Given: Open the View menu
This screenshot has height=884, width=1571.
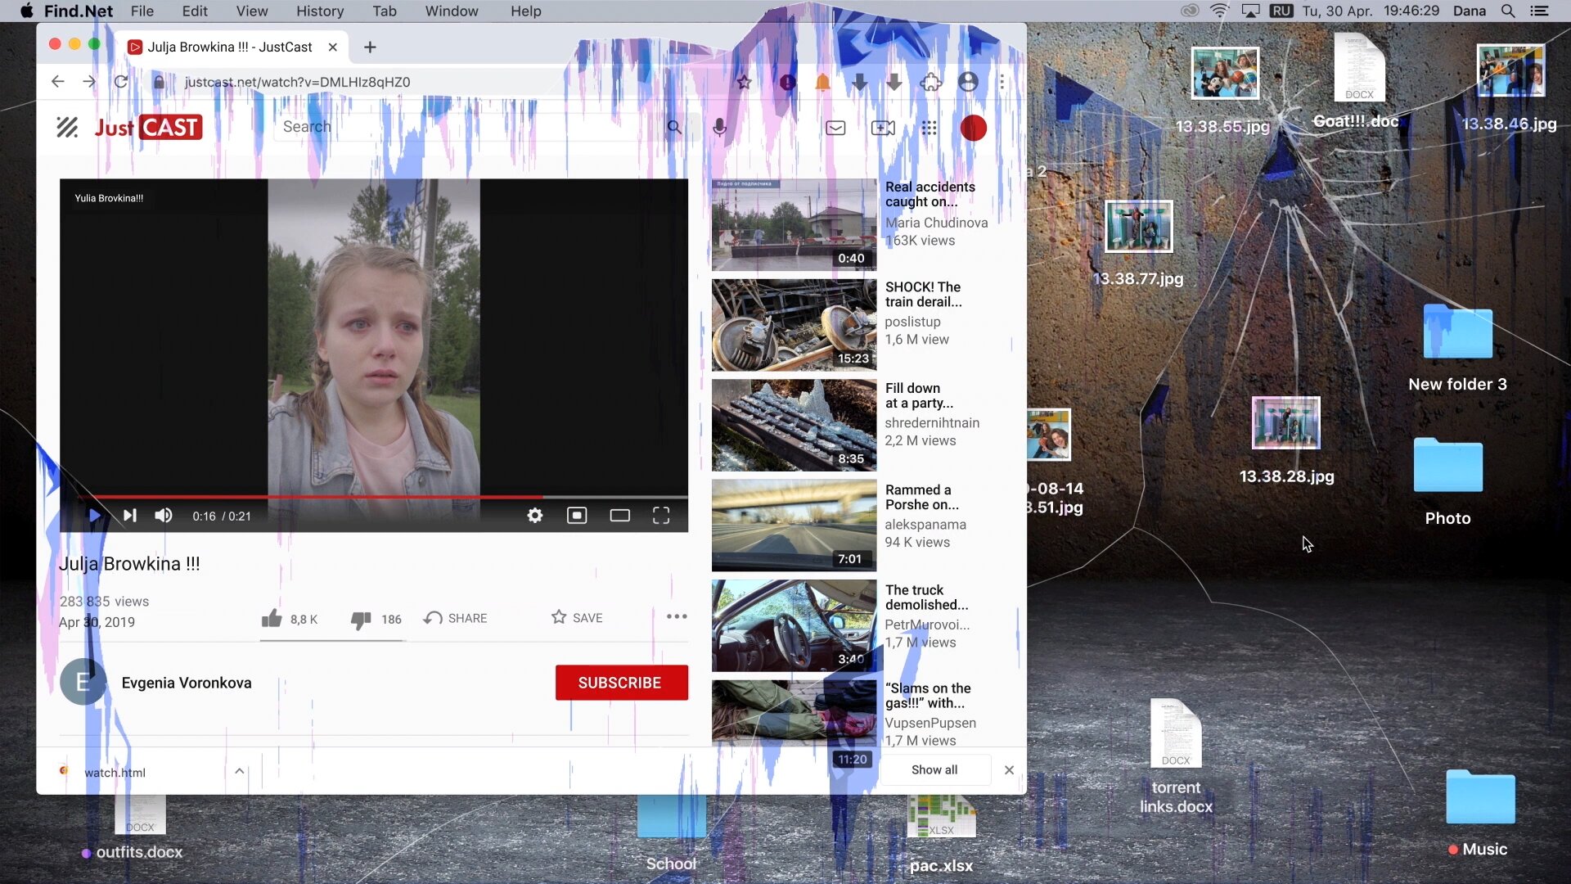Looking at the screenshot, I should point(252,11).
